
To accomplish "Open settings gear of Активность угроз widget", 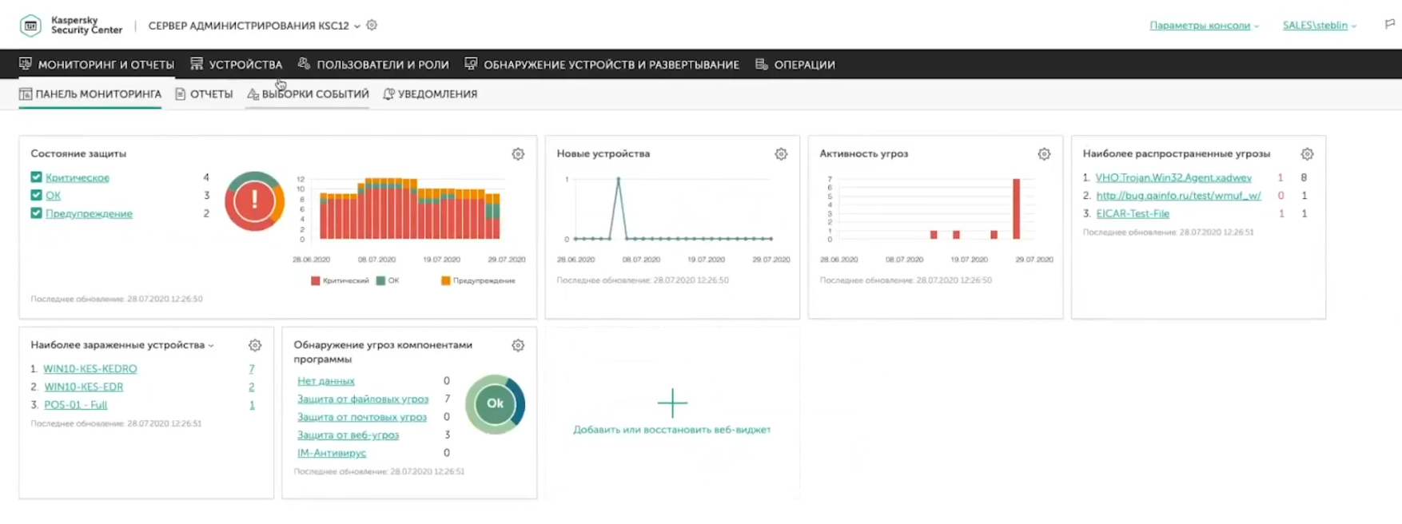I will point(1044,154).
